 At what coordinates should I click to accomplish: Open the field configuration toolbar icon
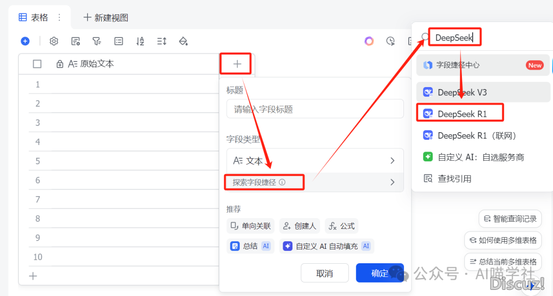click(75, 41)
